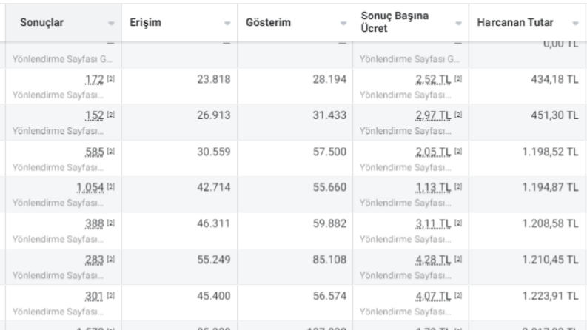Open the 3,11 TL cost per result link
The width and height of the screenshot is (587, 330).
[x=433, y=223]
